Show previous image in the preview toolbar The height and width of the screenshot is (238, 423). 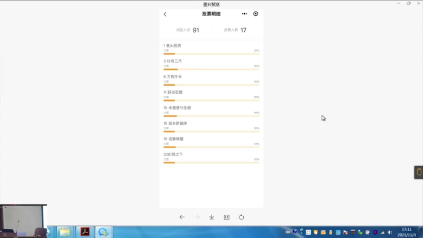click(182, 217)
